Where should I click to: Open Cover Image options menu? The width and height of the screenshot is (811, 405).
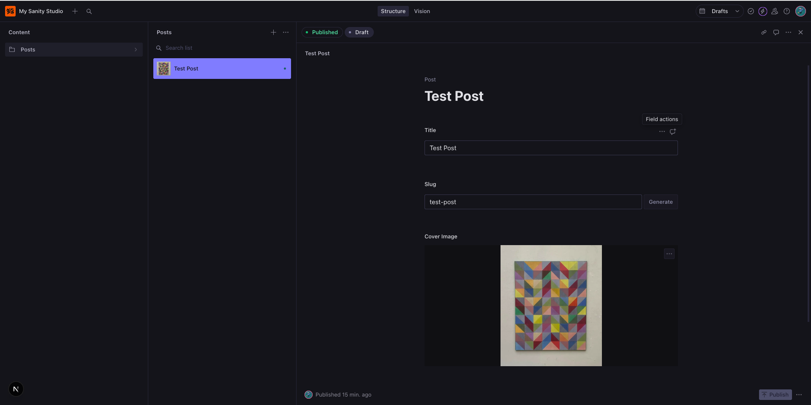669,254
